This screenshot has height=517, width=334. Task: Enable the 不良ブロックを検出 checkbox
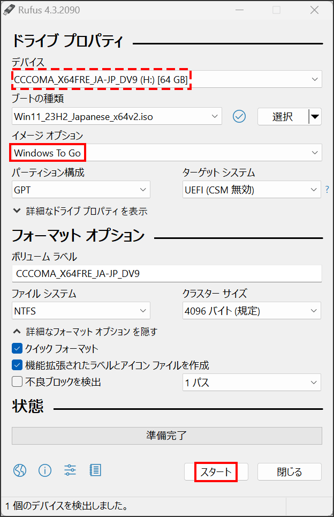[x=17, y=381]
